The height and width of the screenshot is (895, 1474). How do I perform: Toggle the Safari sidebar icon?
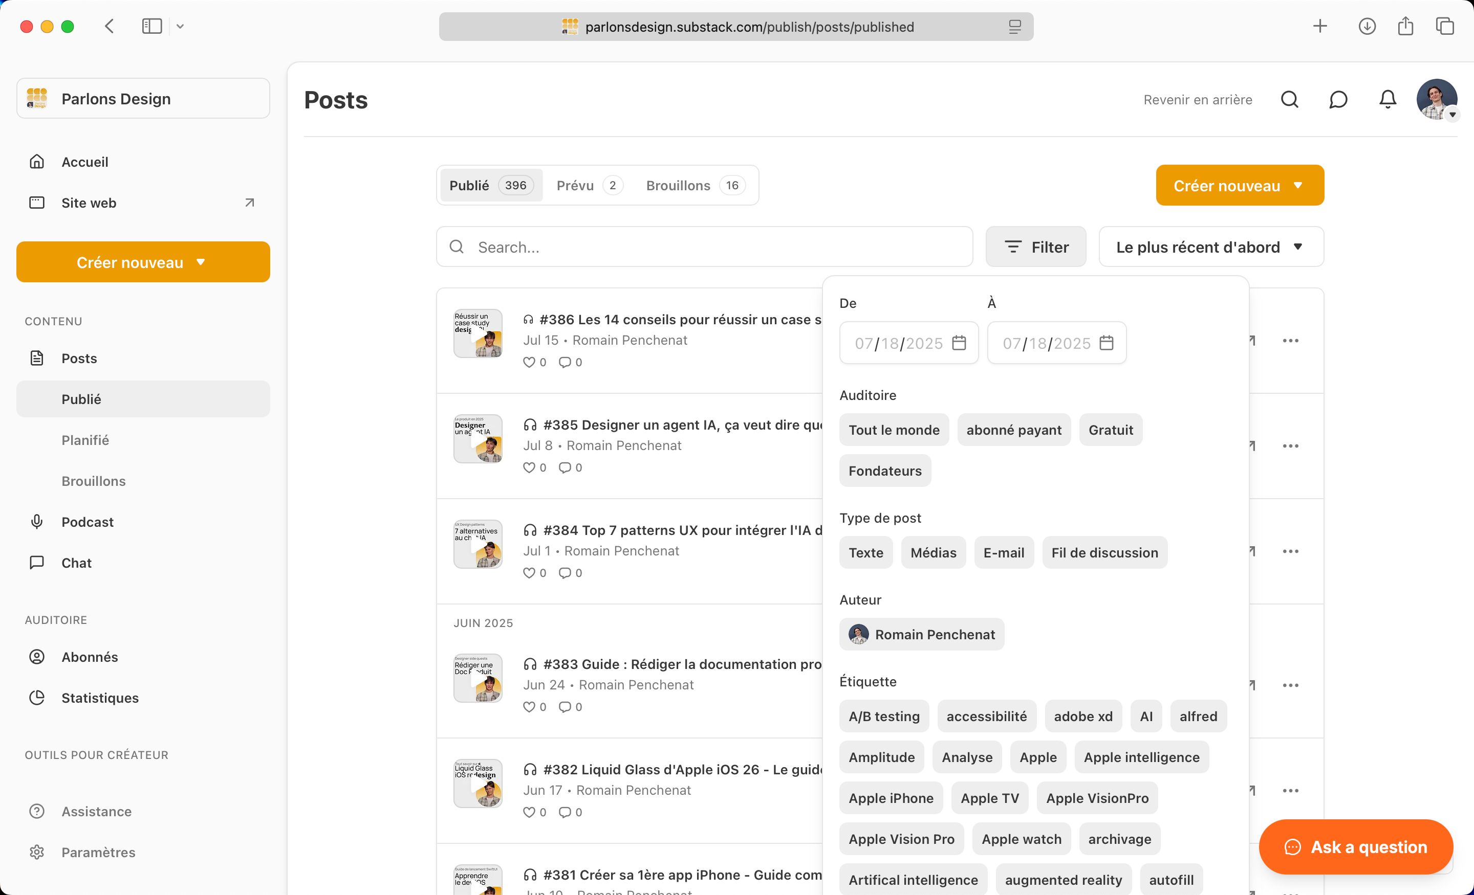(152, 26)
